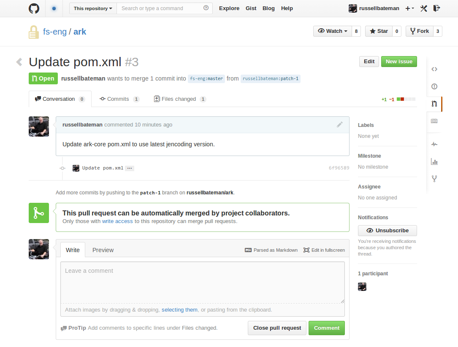Screen dimensions: 458x347
Task: Fork the repository
Action: [x=420, y=31]
